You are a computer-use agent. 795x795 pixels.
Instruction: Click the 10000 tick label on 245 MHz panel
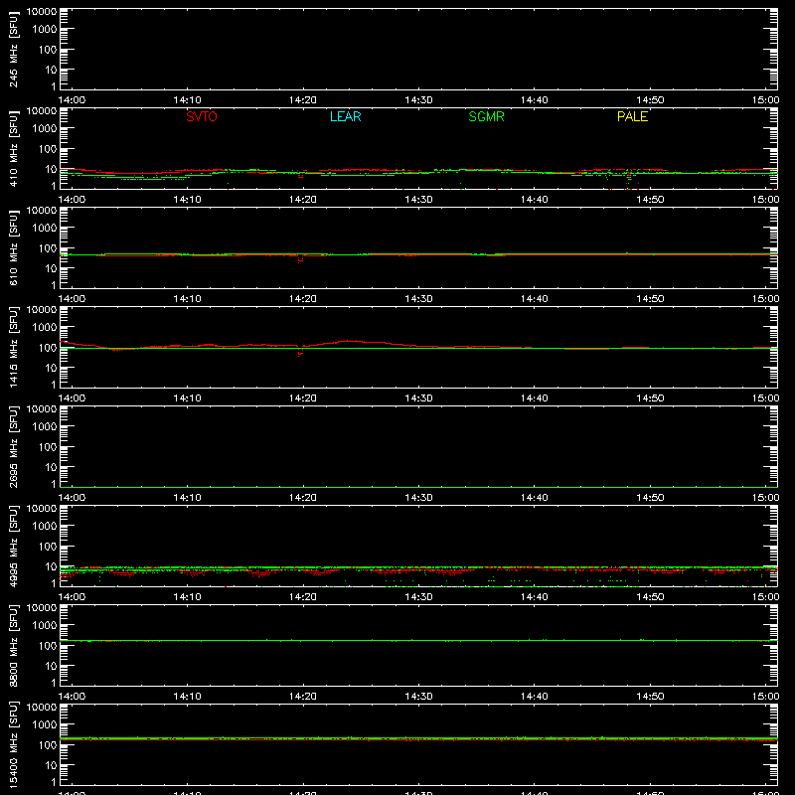[x=42, y=12]
